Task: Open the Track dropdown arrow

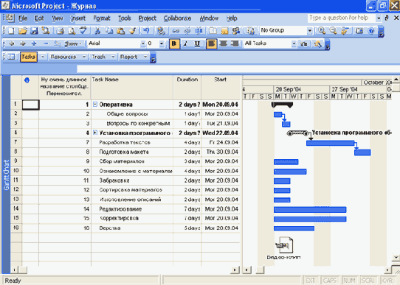Action: pos(113,57)
